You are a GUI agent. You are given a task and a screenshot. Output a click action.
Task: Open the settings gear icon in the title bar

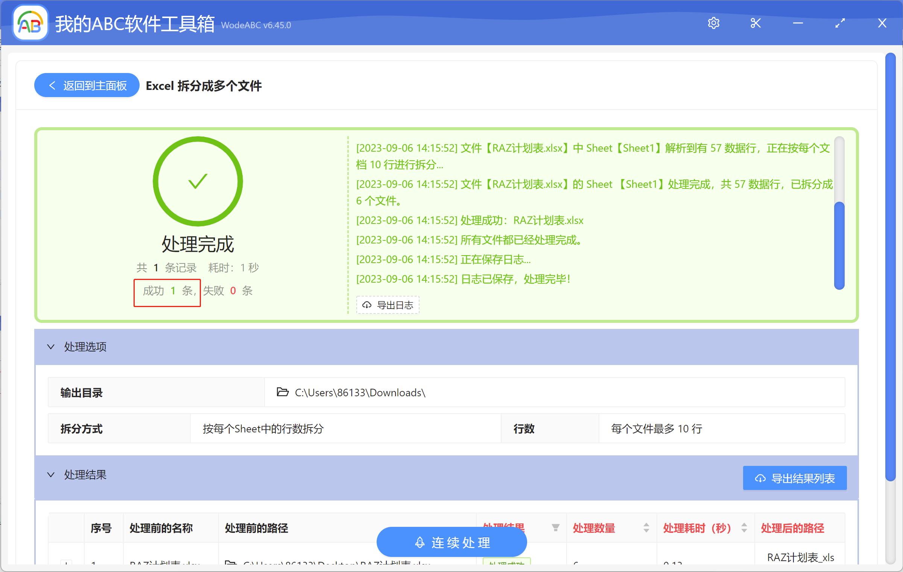click(x=714, y=23)
